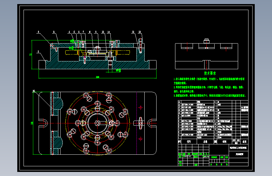
Task: Pick the magenta dashed vertical line in top view
Action: [x=137, y=123]
